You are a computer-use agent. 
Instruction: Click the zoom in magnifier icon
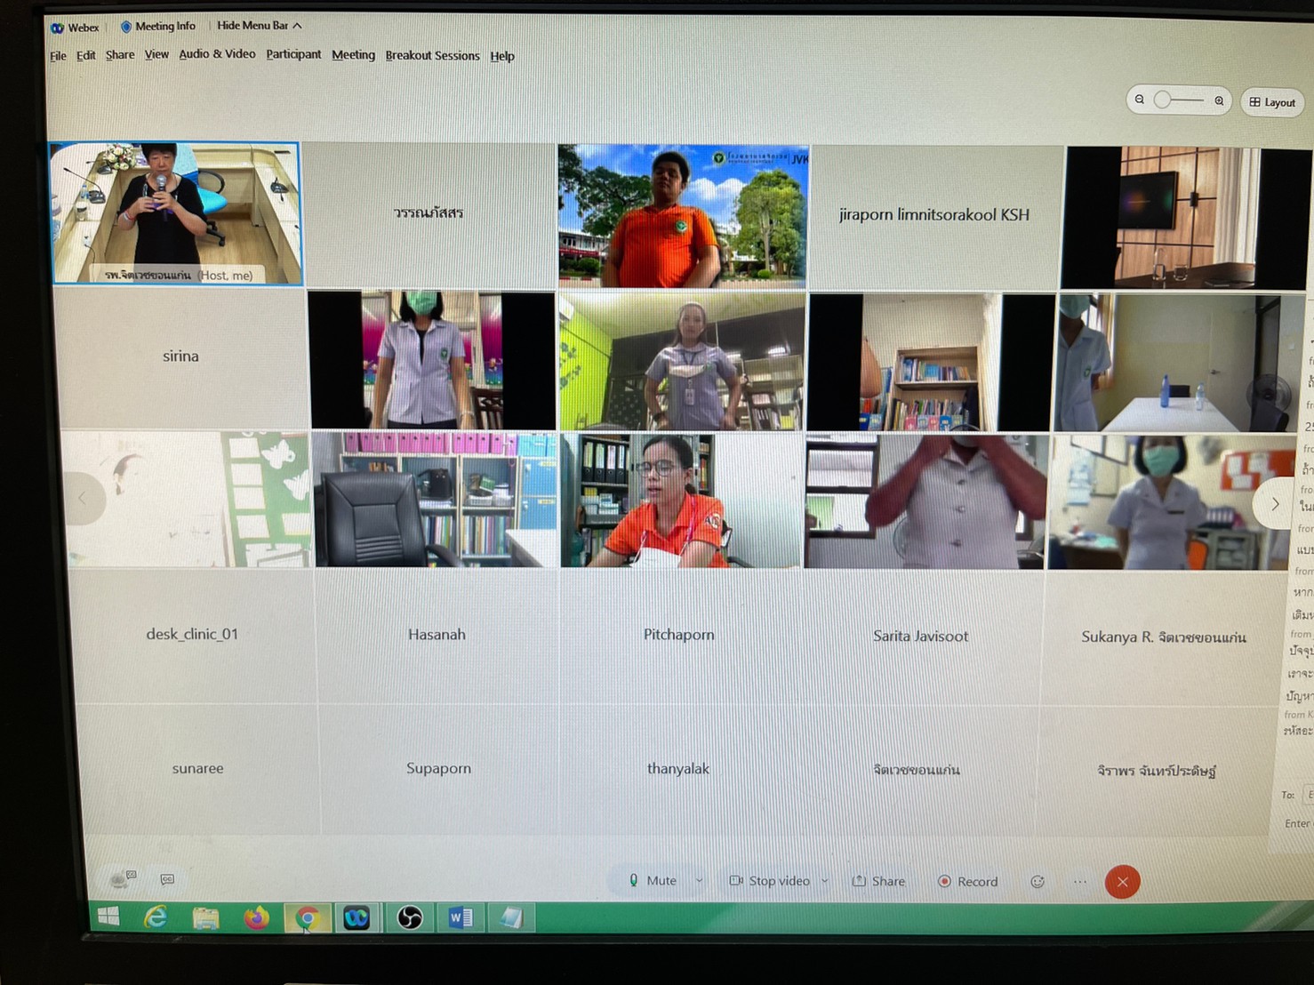pyautogui.click(x=1219, y=101)
